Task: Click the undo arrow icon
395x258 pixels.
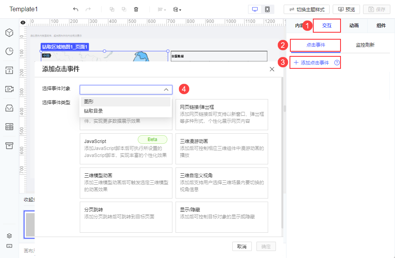Action: click(x=75, y=9)
